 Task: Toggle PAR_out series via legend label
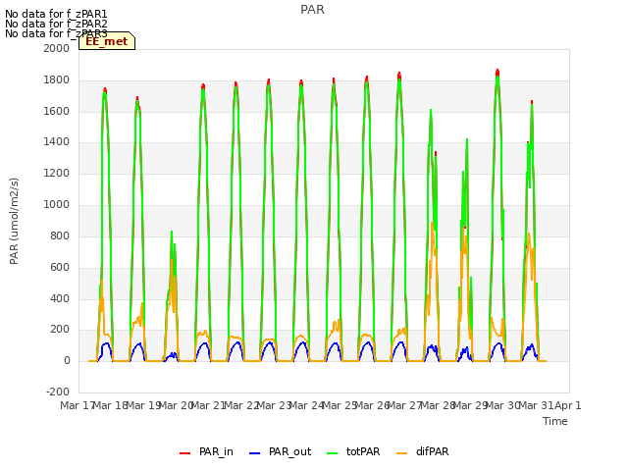(290, 451)
